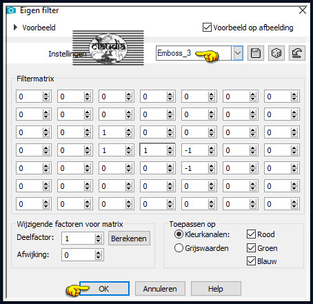The width and height of the screenshot is (313, 304).
Task: Close the Eigen filter dialog
Action: 303,10
